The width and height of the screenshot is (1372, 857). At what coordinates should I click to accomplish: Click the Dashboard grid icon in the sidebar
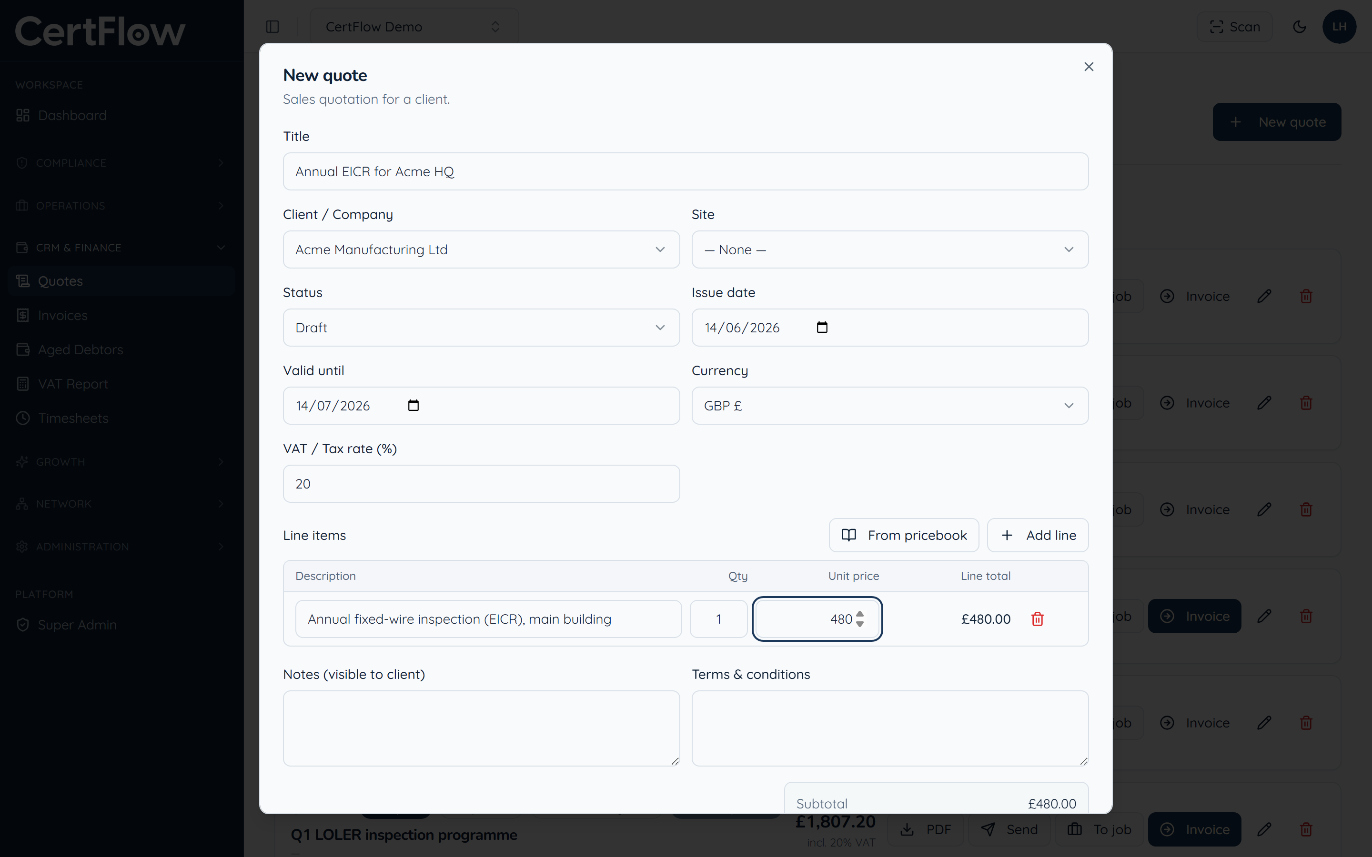(x=23, y=116)
